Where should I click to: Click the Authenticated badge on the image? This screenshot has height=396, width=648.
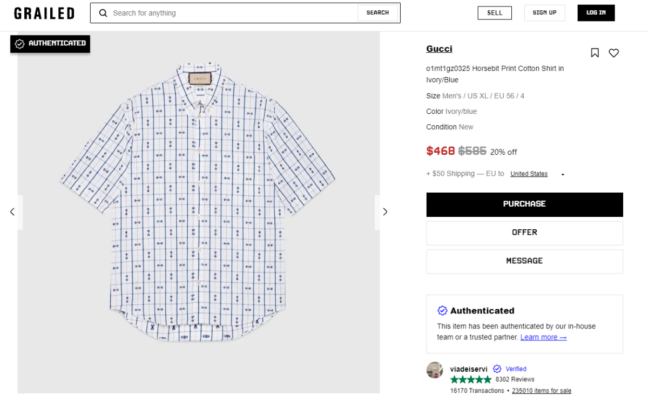[50, 44]
